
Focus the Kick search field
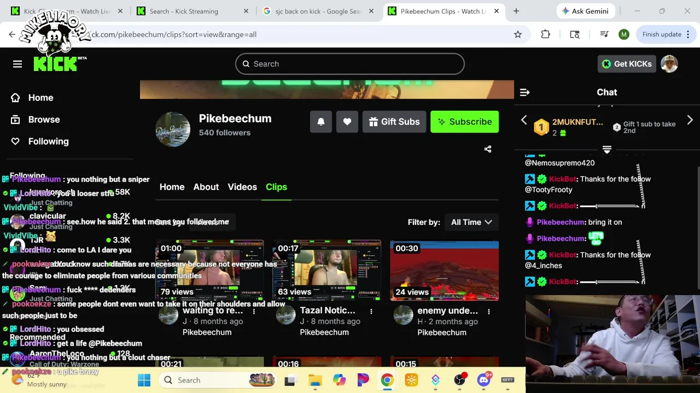350,64
